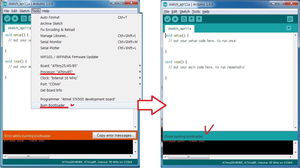Click setup comment line in right editor

203,41
